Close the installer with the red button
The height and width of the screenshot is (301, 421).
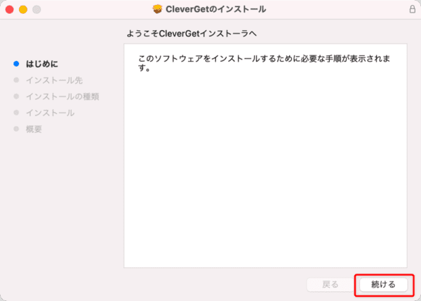10,10
